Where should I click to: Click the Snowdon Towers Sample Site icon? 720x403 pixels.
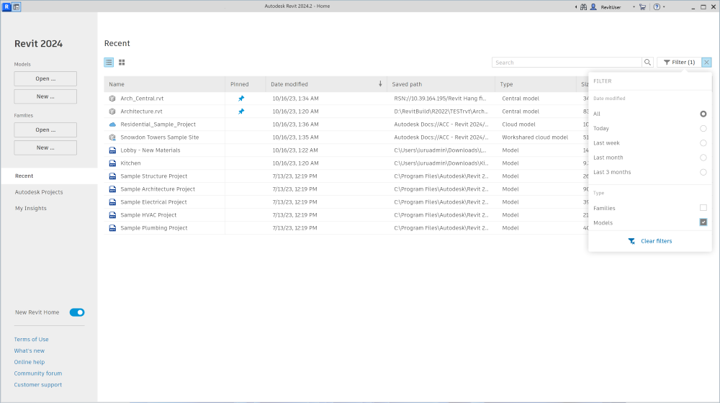(112, 137)
